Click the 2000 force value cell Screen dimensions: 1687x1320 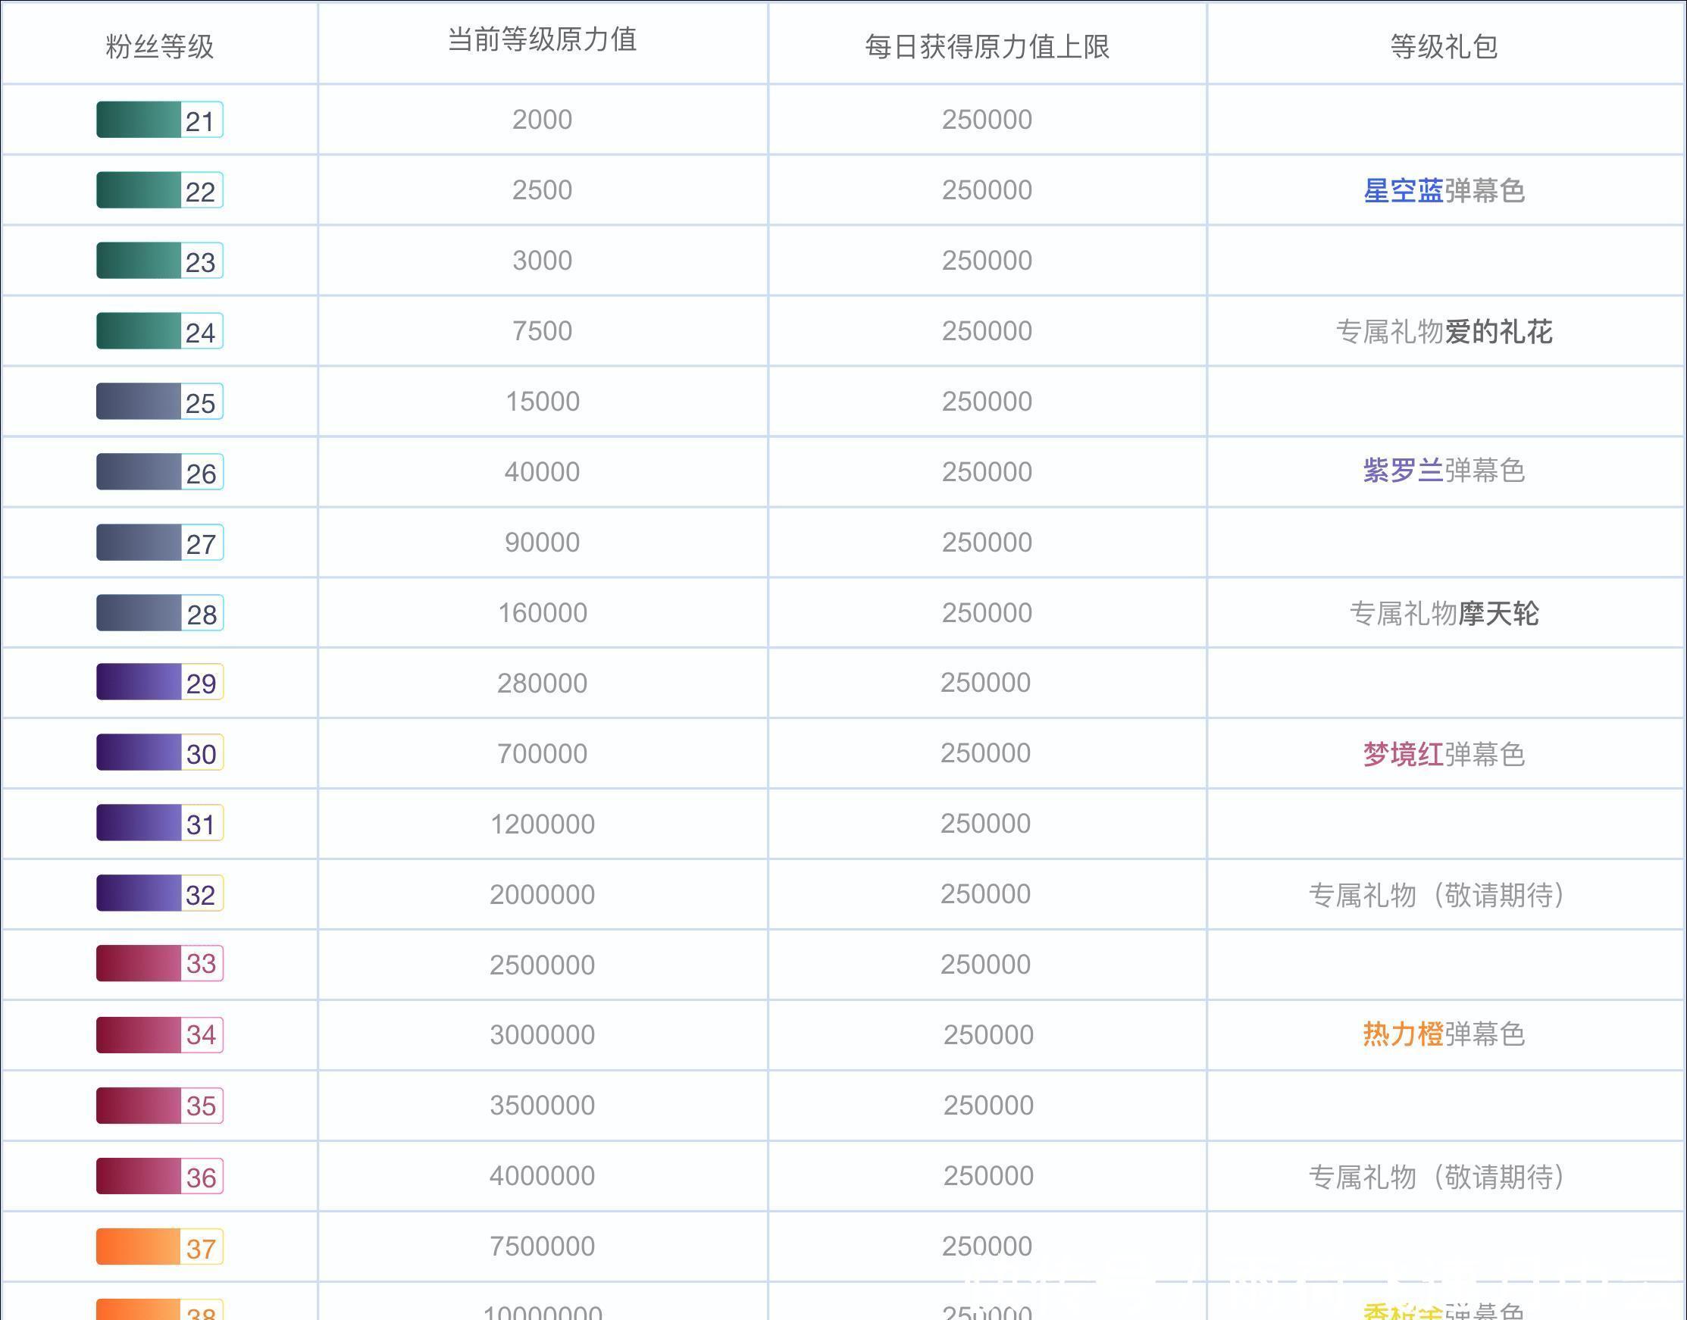pyautogui.click(x=541, y=119)
